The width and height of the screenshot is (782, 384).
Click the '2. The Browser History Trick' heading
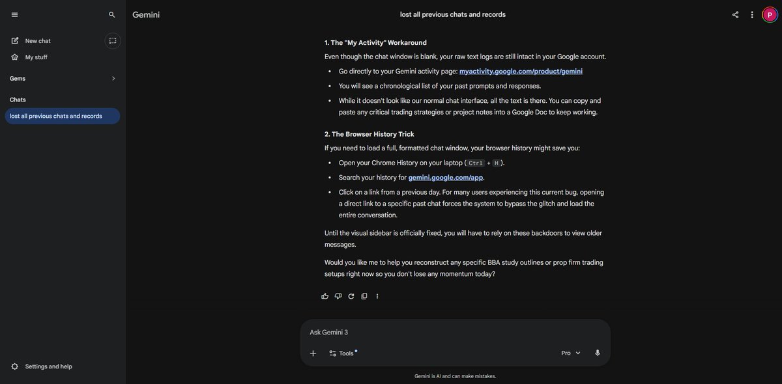(x=369, y=134)
